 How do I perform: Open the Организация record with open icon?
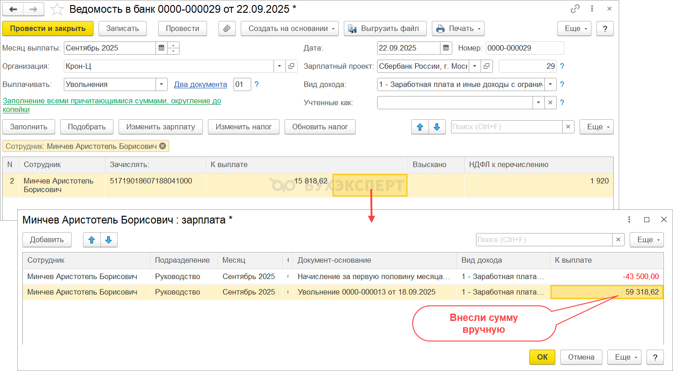click(292, 66)
